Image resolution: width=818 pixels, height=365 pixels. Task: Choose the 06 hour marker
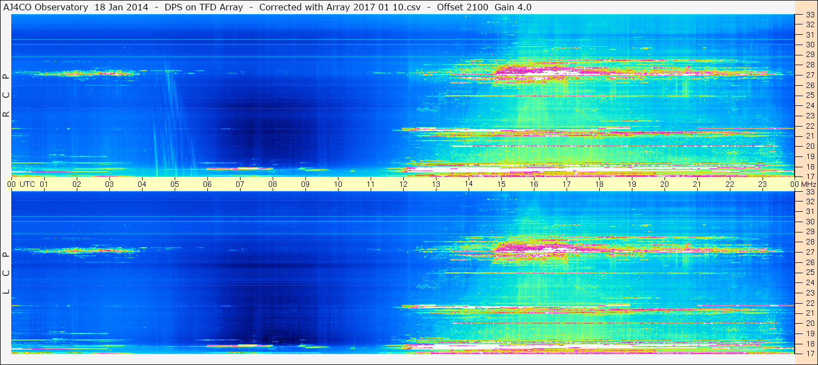(x=207, y=184)
